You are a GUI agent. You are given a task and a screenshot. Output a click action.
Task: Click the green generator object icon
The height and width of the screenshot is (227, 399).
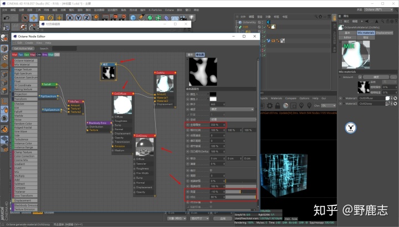click(150, 18)
